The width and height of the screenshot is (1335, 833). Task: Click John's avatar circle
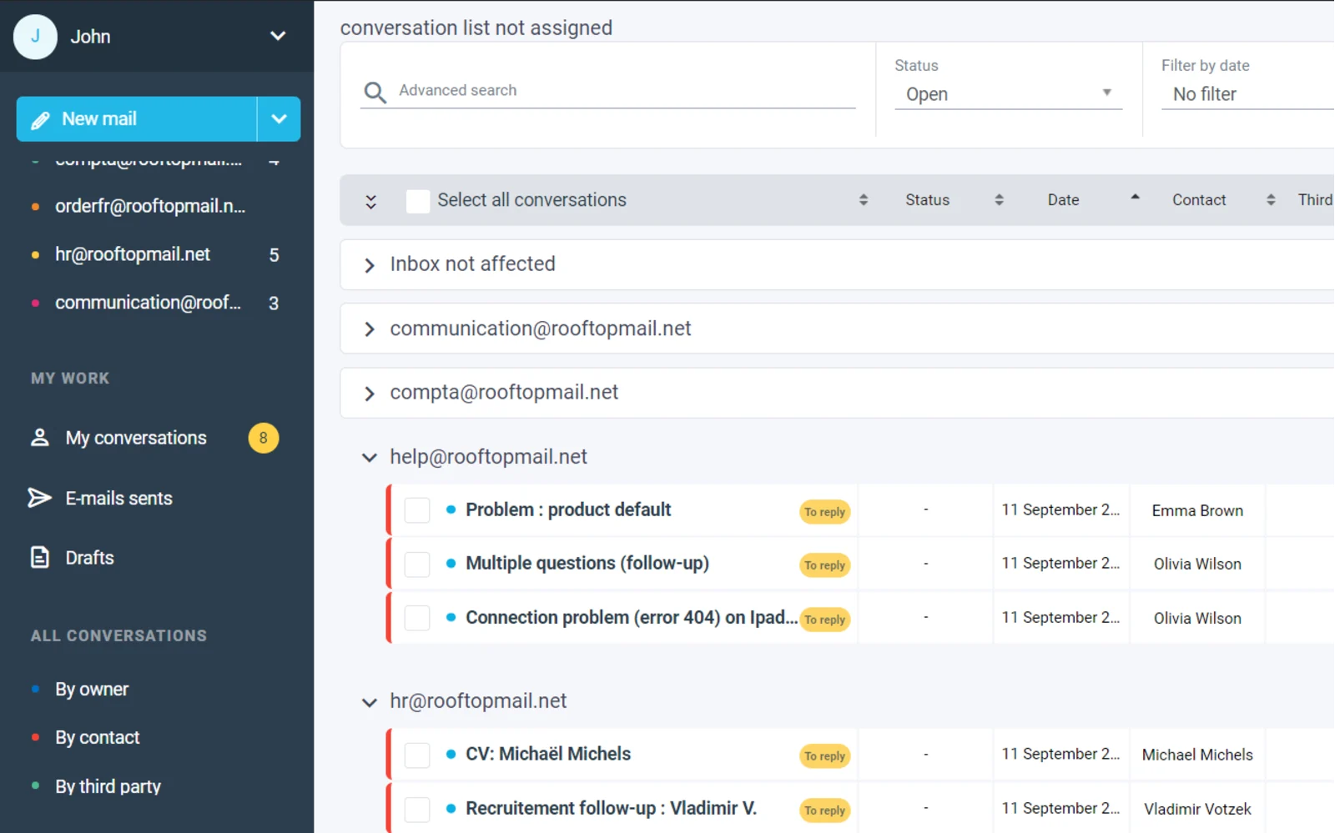(35, 37)
